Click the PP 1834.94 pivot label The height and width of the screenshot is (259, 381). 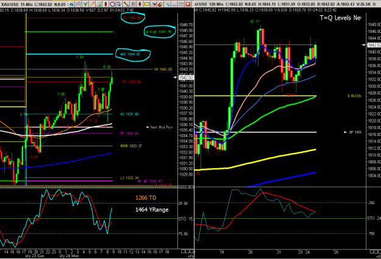129,133
